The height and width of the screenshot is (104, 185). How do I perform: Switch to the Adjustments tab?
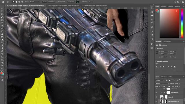167,42
